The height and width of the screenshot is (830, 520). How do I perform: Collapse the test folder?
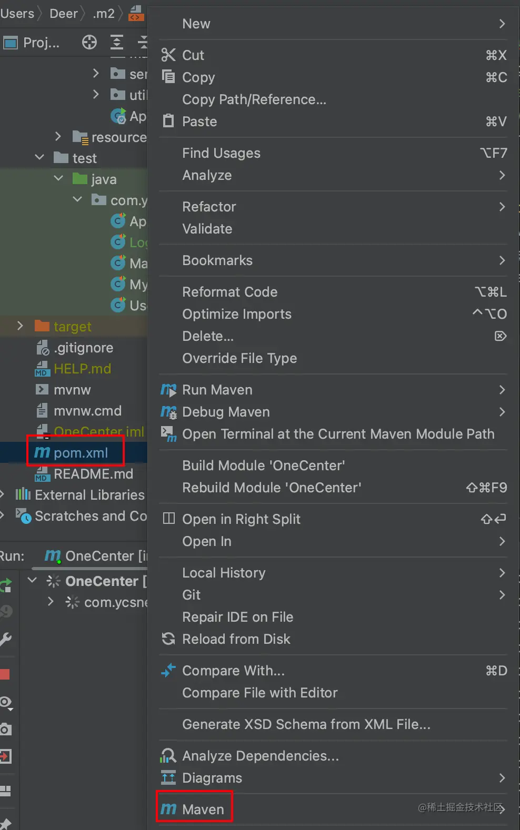pos(39,157)
